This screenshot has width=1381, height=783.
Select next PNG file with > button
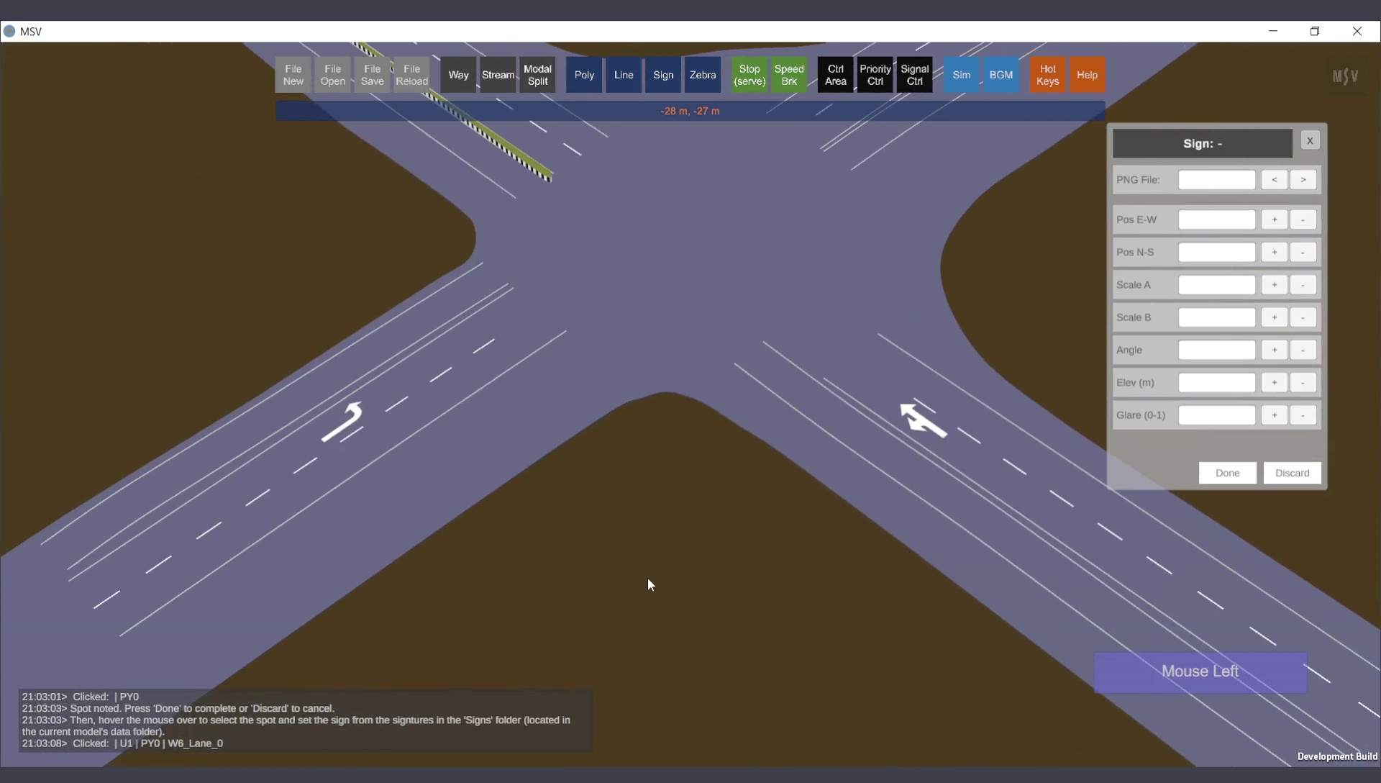(x=1303, y=180)
